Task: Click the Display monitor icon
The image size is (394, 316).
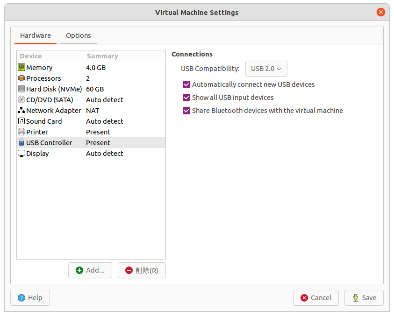Action: 21,154
